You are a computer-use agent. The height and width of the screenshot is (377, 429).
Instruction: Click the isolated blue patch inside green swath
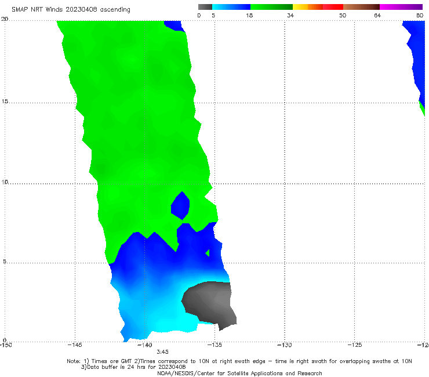[x=180, y=206]
